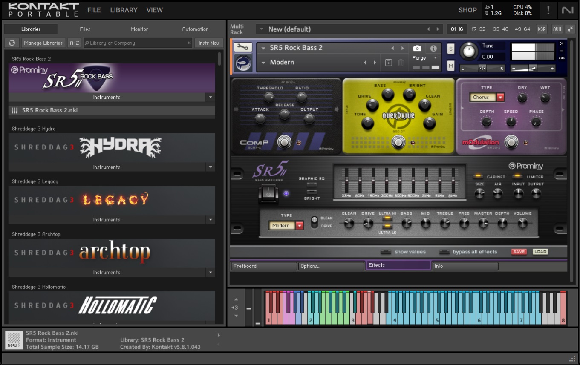Minimize the rack view icon

click(570, 29)
